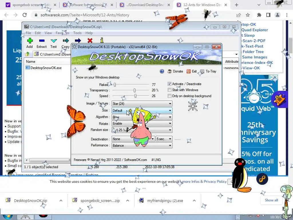The height and width of the screenshot is (220, 293).
Task: Open Chrome extensions puzzle icon
Action: pyautogui.click(x=259, y=15)
